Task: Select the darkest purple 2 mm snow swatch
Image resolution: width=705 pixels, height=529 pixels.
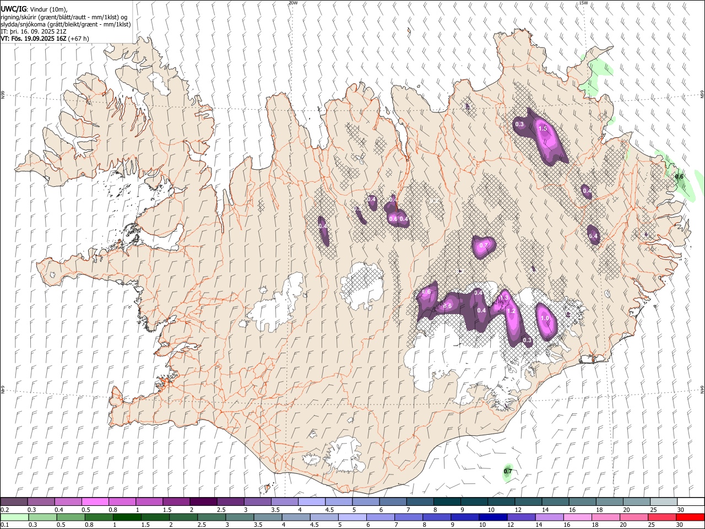Action: 203,502
